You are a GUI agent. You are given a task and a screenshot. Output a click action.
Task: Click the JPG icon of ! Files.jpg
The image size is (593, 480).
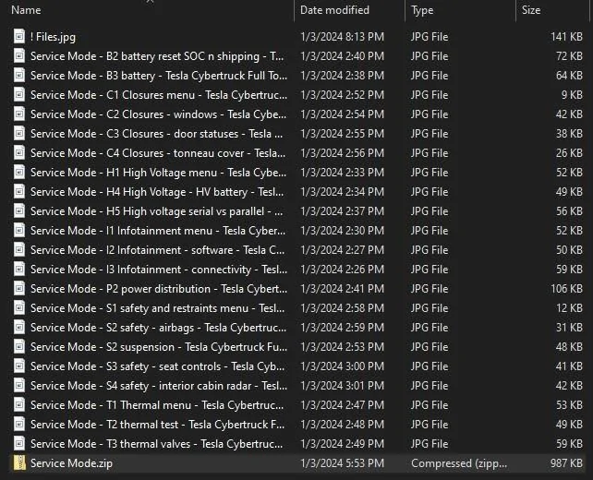[19, 37]
